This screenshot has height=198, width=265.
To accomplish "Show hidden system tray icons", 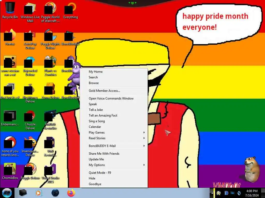I will 212,193.
